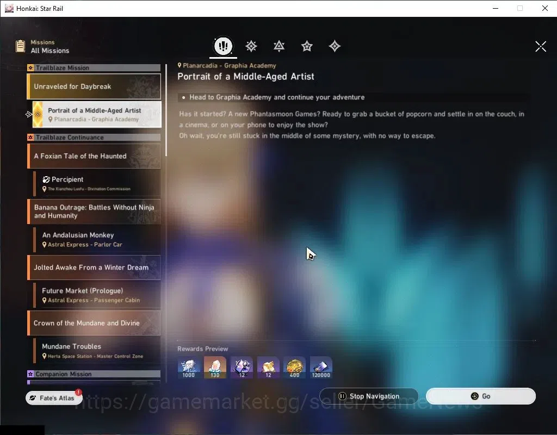Switch to the Companion Mission star tab
This screenshot has height=435, width=557.
(307, 46)
